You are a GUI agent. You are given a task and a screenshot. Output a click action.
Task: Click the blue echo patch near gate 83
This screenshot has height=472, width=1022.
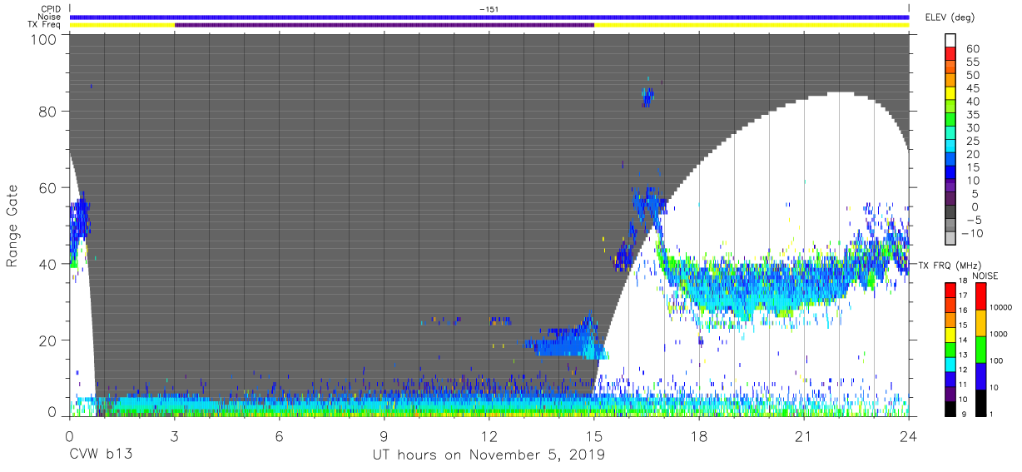click(x=647, y=97)
